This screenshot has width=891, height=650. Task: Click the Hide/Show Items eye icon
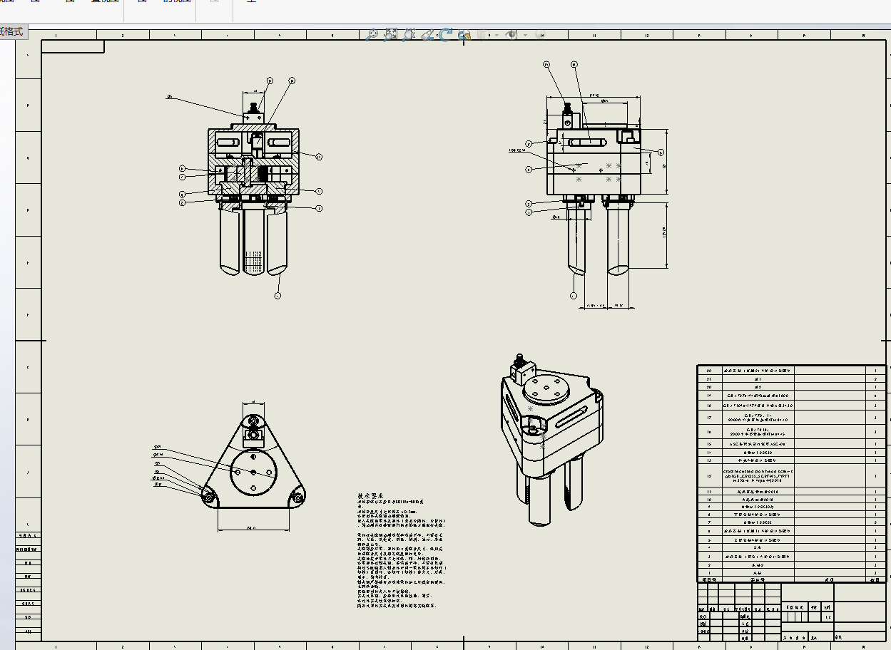click(x=511, y=33)
